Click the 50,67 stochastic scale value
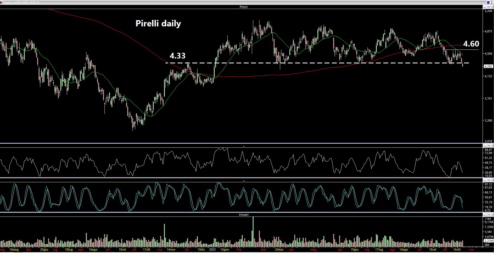This screenshot has height=253, width=494. click(x=488, y=197)
